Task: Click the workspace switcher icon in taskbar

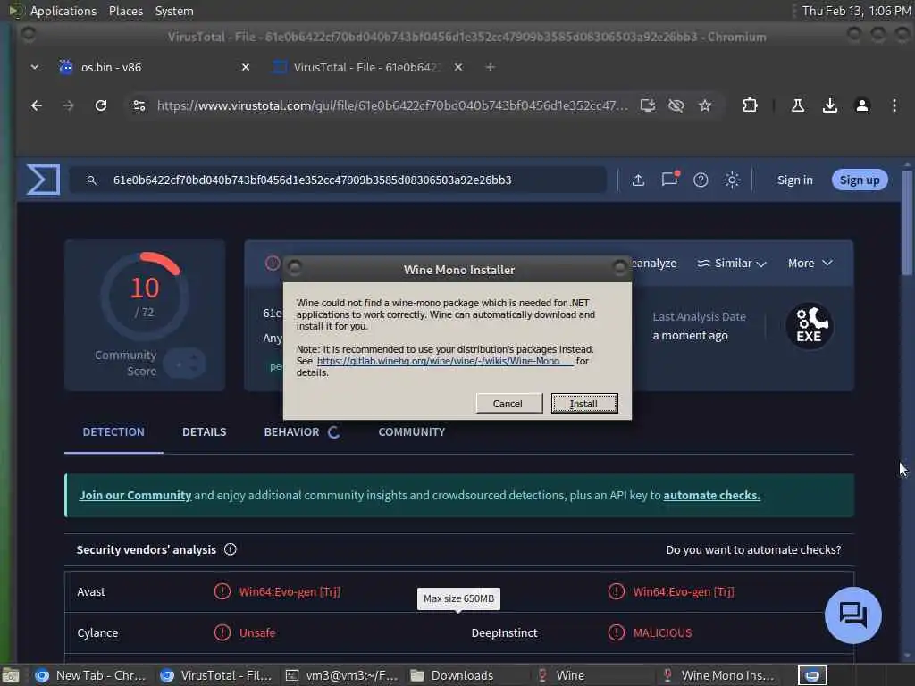Action: 811,675
